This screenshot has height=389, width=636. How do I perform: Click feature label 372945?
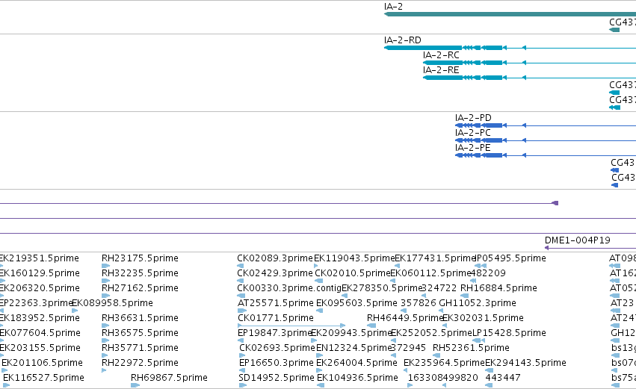(x=409, y=348)
